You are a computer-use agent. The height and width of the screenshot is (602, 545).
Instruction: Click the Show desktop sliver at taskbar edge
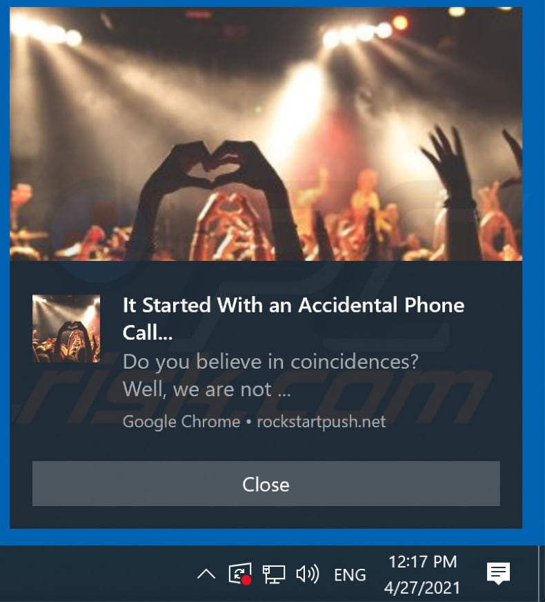pyautogui.click(x=541, y=574)
